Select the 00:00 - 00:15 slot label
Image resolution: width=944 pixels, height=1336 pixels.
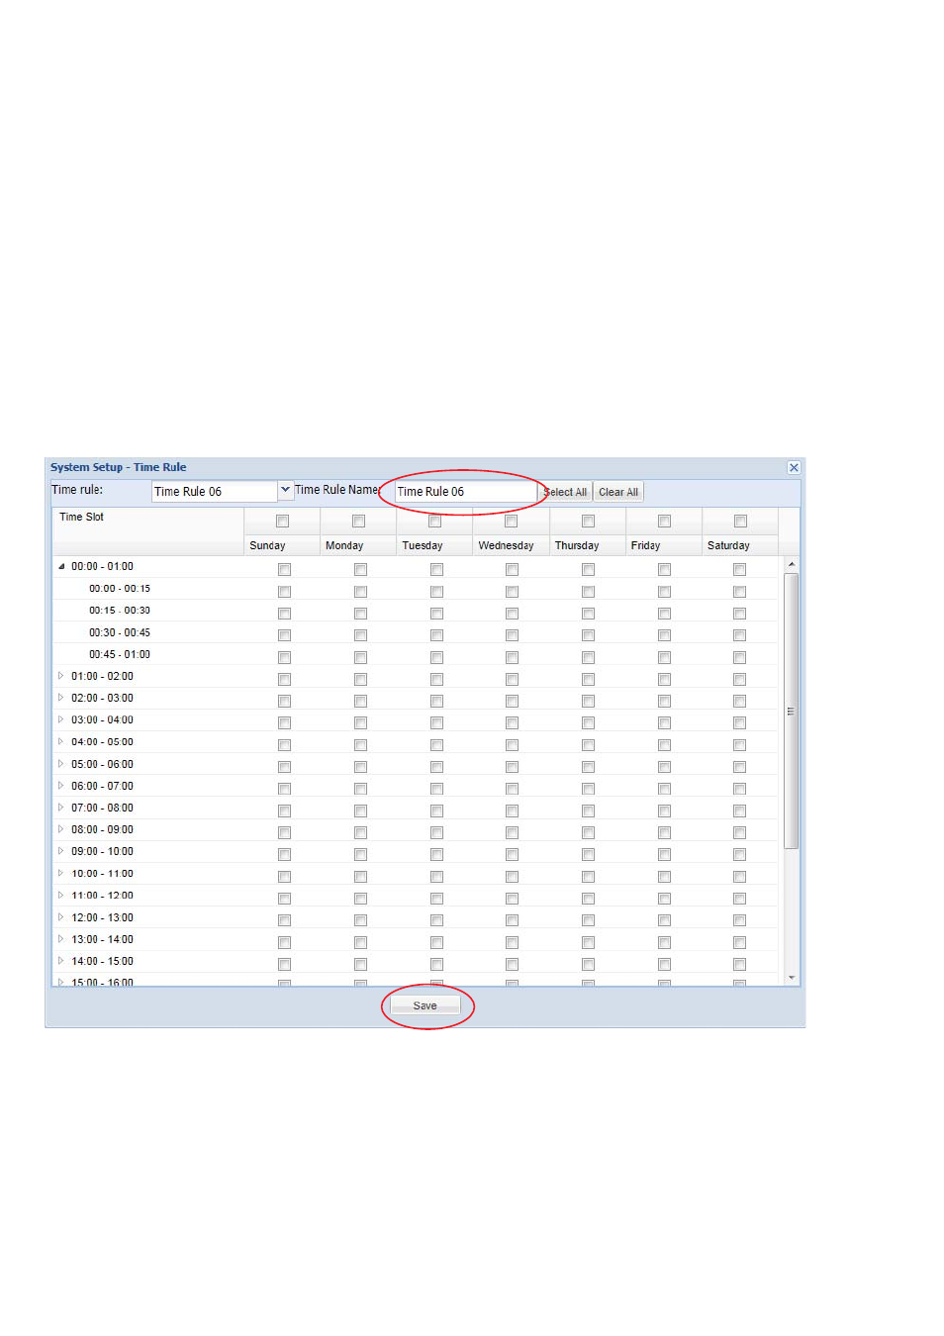point(120,589)
